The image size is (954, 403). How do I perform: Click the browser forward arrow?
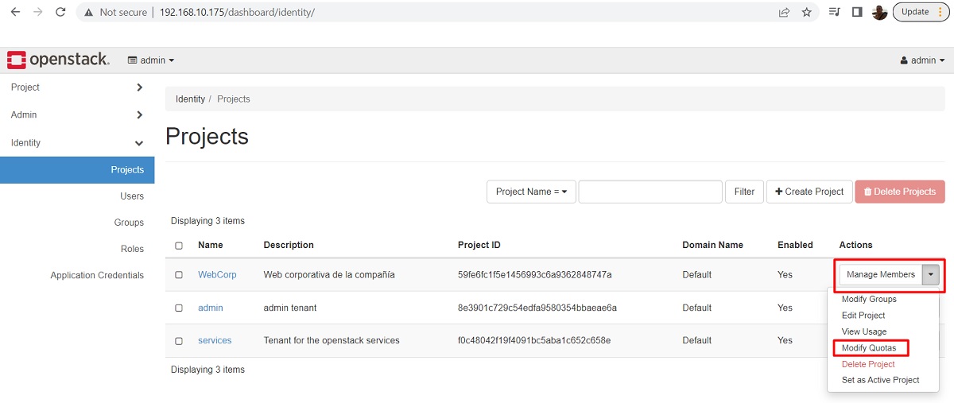click(x=37, y=12)
